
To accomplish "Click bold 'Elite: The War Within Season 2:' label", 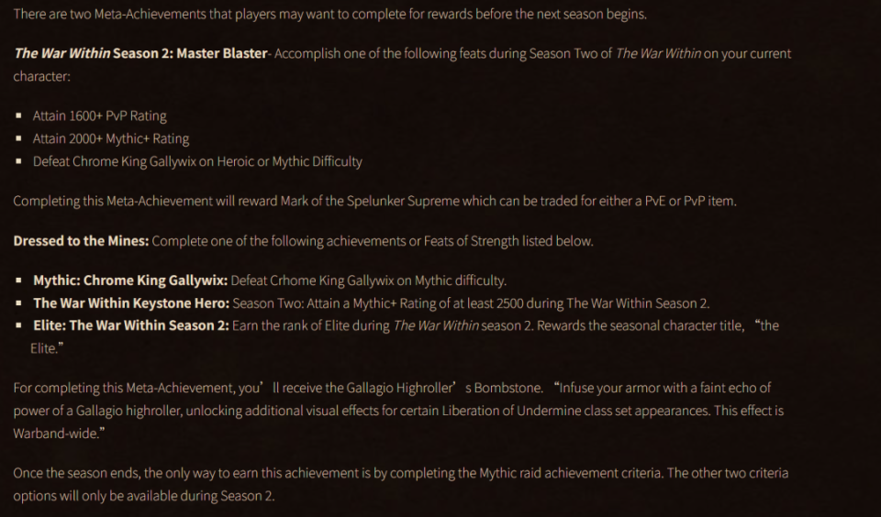I will [x=131, y=325].
